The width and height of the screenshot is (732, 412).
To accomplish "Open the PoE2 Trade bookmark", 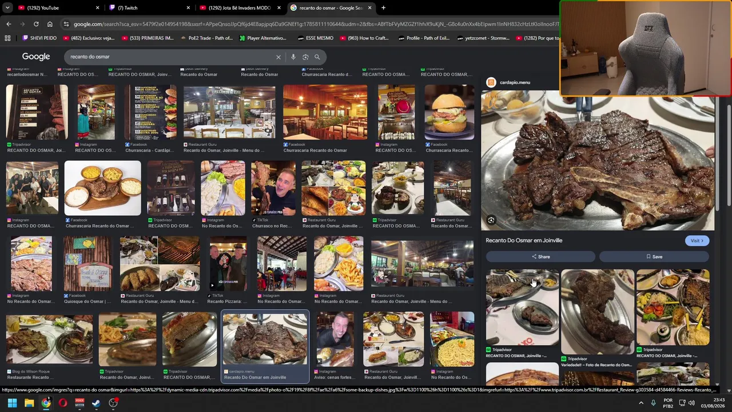I will (206, 38).
